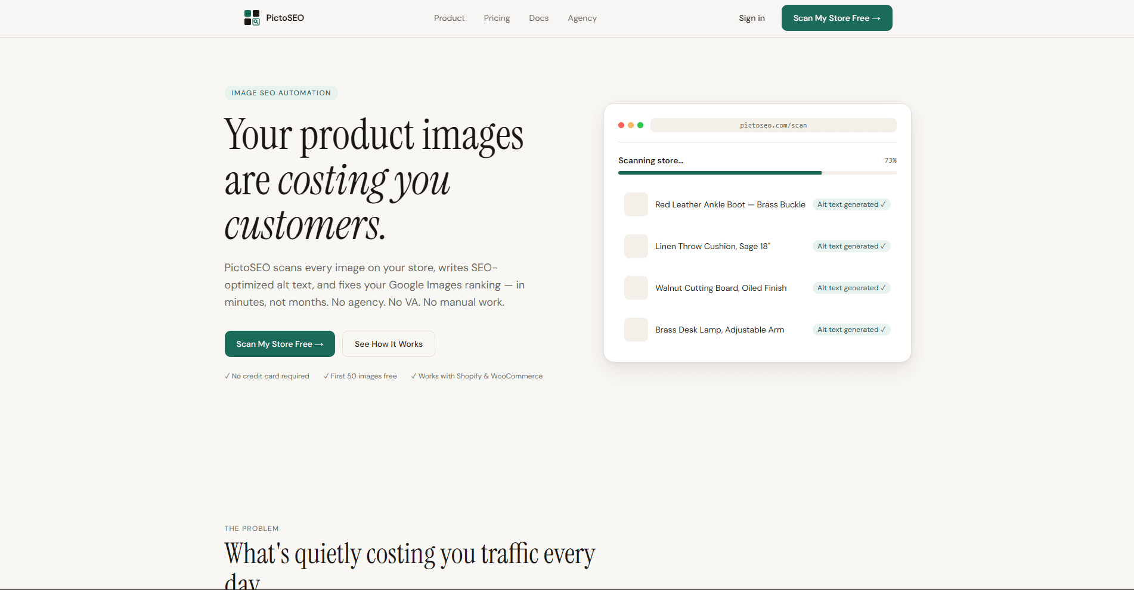Select the Red Leather Ankle Boot thumbnail
Screen dimensions: 1134x590
pos(636,204)
